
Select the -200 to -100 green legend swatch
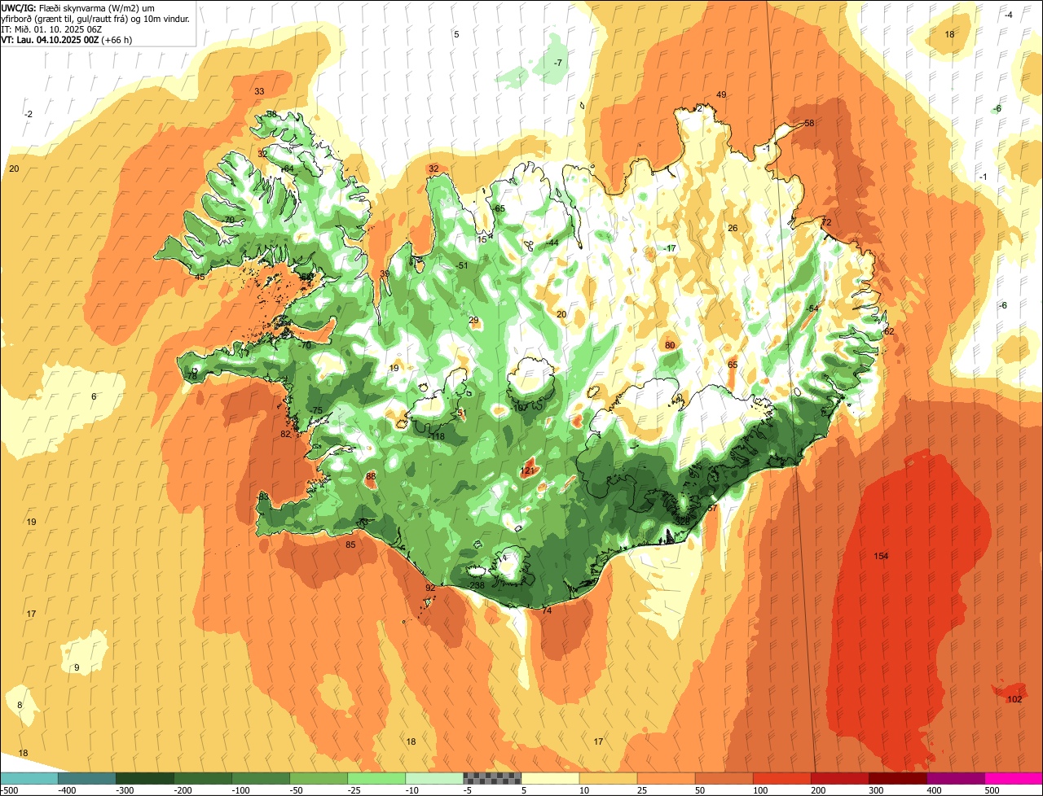point(203,778)
